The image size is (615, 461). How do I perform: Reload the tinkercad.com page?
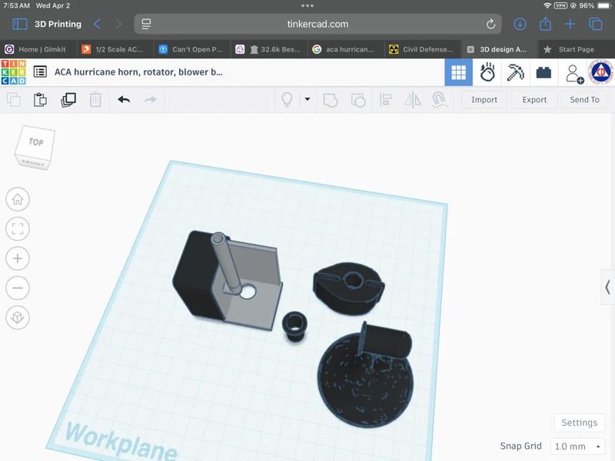pos(490,25)
